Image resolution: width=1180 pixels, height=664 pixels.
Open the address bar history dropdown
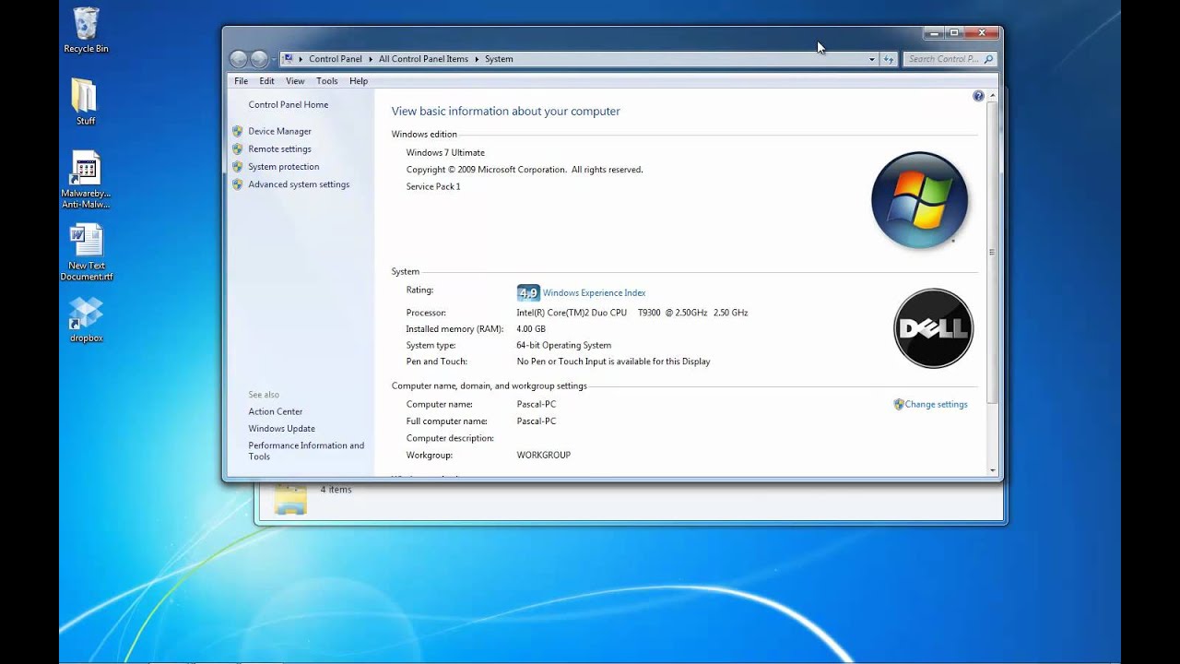872,59
